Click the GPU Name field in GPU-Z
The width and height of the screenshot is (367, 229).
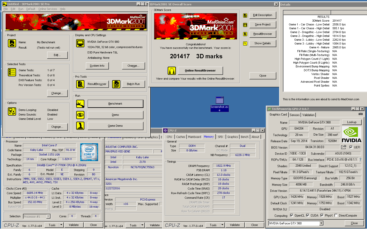[x=314, y=122]
